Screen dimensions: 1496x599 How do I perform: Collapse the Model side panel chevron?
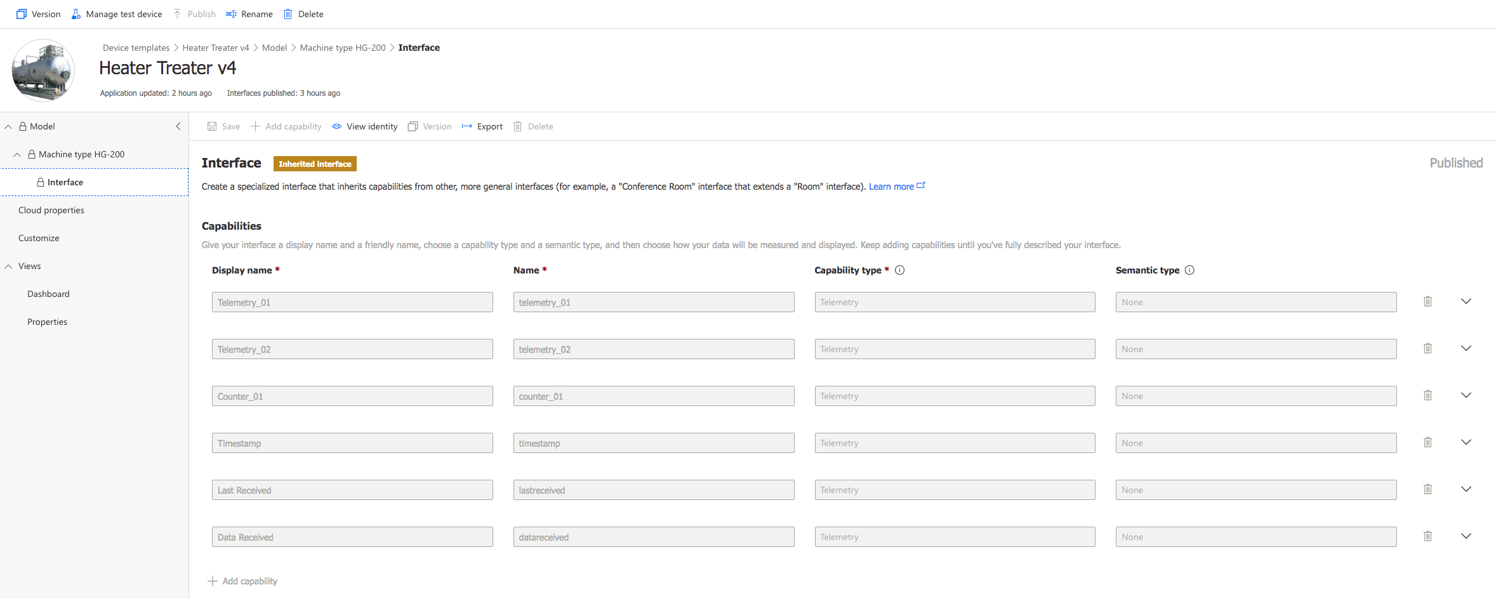pyautogui.click(x=178, y=126)
